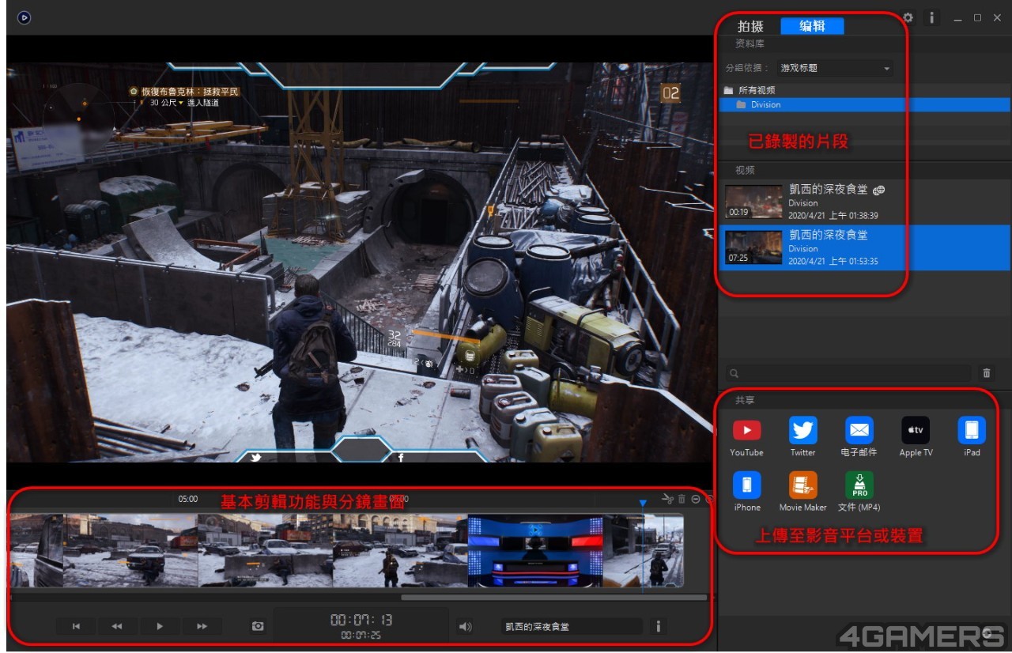Select Division folder in library
Viewport: 1012px width, 653px height.
point(866,104)
